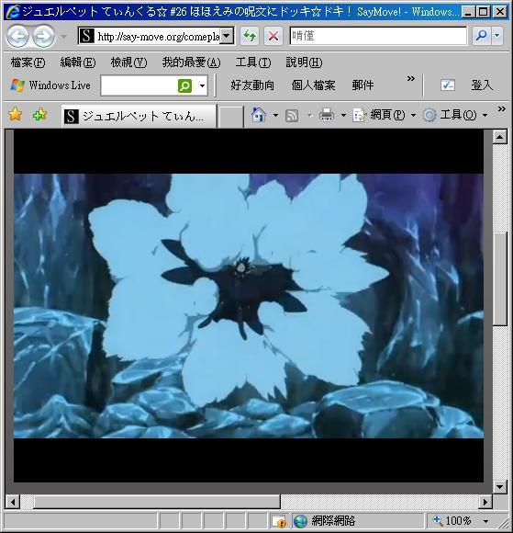Click the 100% zoom level button
The image size is (513, 533).
click(x=452, y=521)
